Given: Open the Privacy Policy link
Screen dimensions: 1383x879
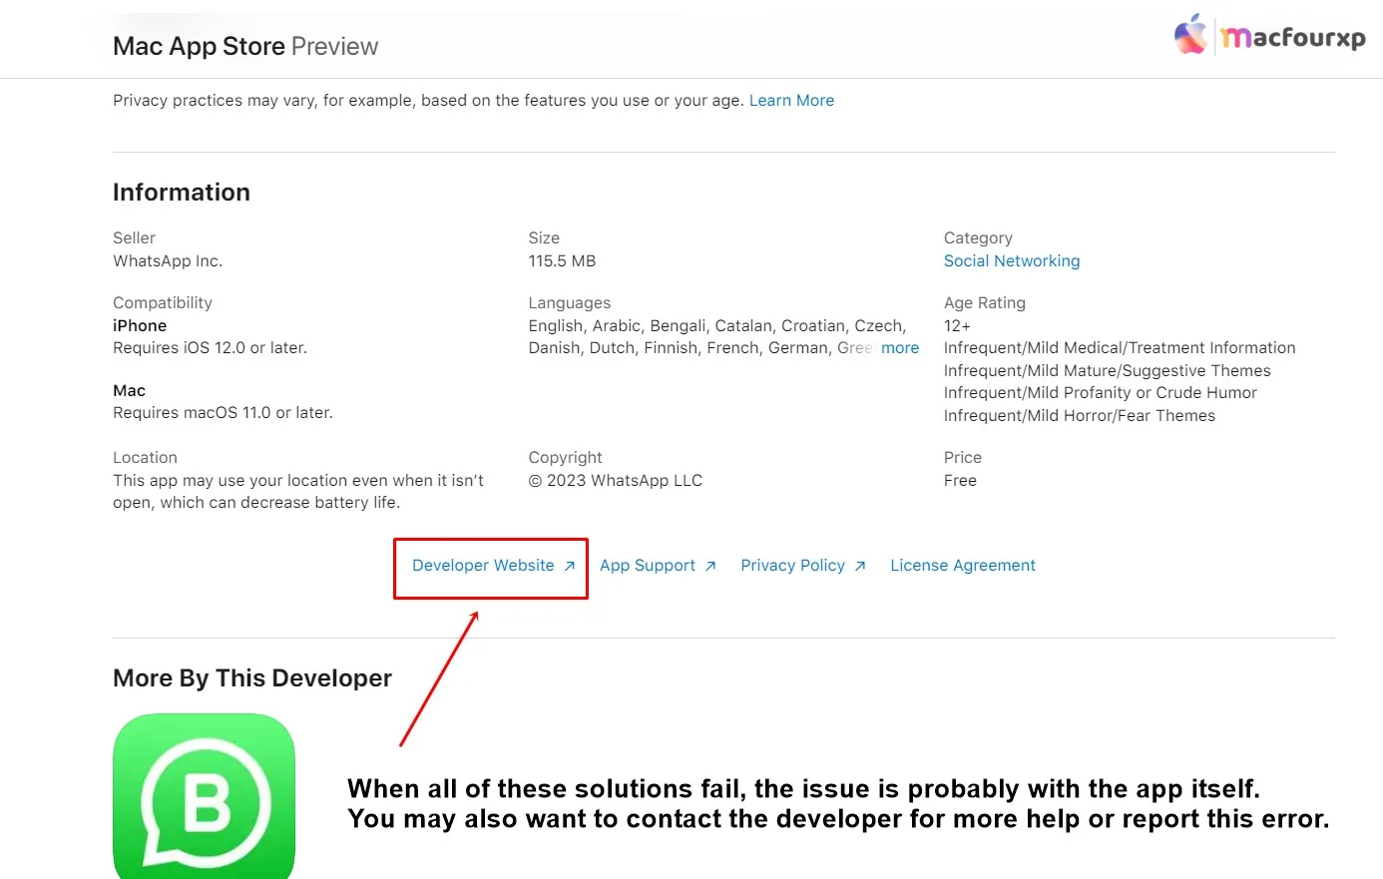Looking at the screenshot, I should (x=803, y=566).
